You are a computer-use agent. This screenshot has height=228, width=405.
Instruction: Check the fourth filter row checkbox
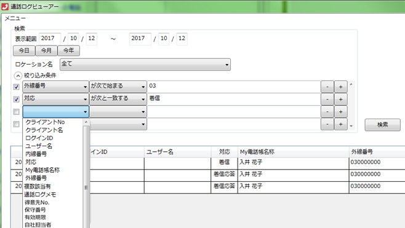point(16,124)
